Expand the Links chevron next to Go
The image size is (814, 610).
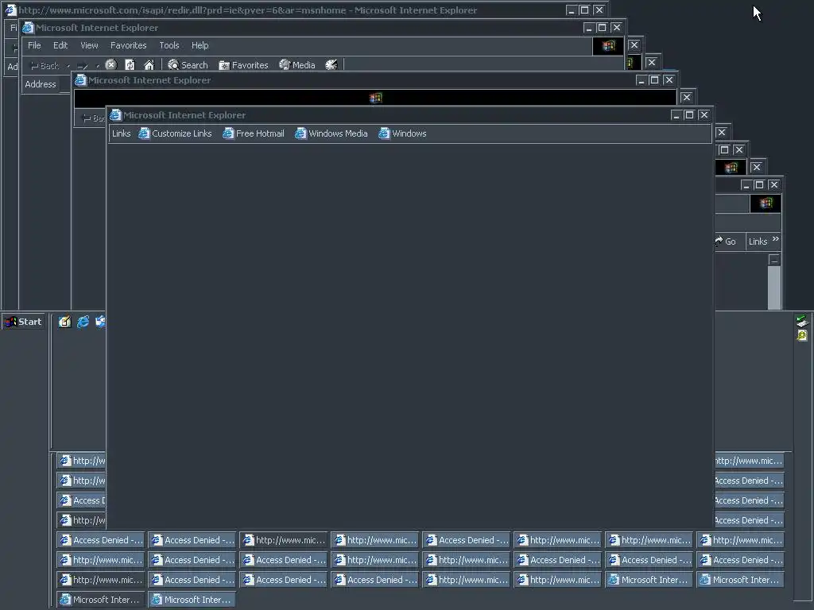776,239
